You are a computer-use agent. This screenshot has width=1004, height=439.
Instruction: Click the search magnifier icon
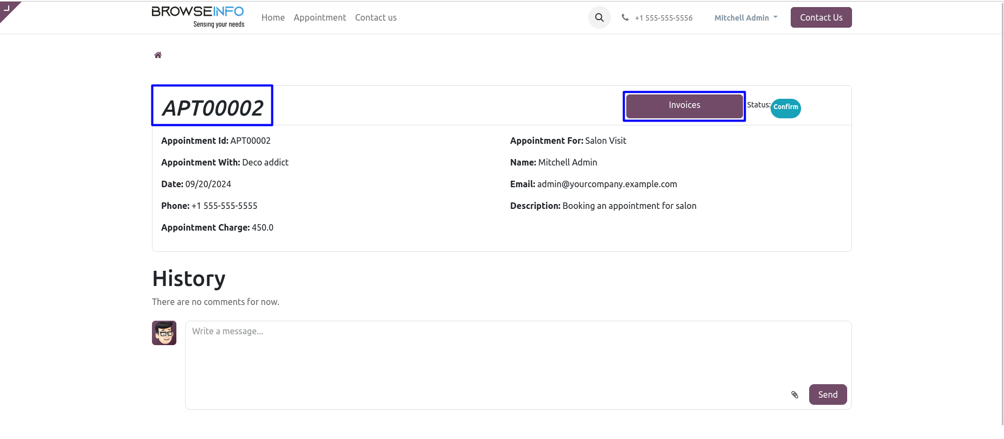(x=599, y=17)
